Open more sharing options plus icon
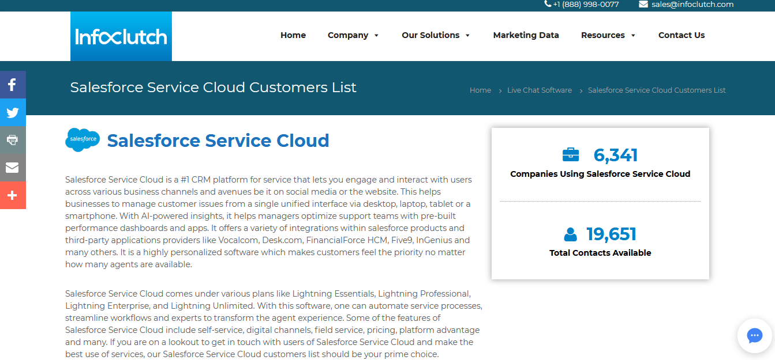Image resolution: width=775 pixels, height=360 pixels. [x=13, y=195]
